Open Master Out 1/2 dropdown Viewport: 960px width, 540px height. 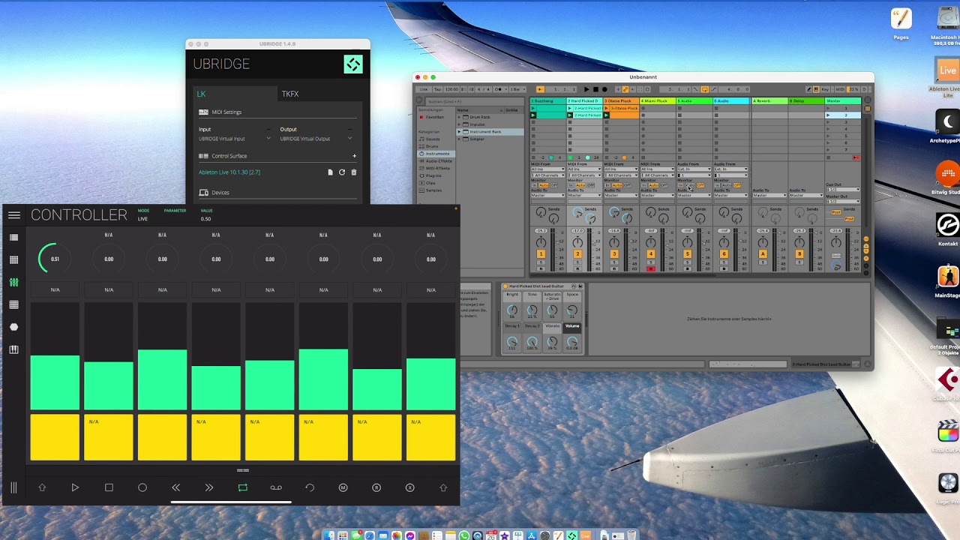[x=843, y=201]
